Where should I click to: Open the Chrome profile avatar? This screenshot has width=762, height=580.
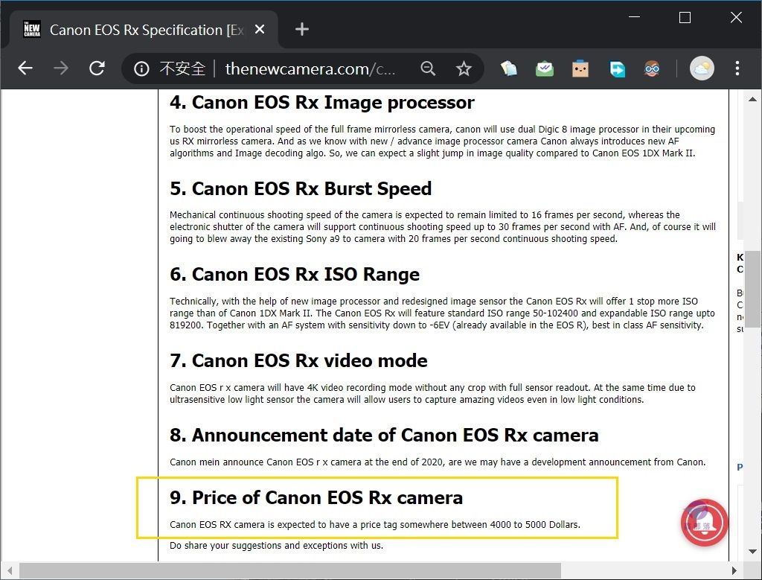point(702,68)
